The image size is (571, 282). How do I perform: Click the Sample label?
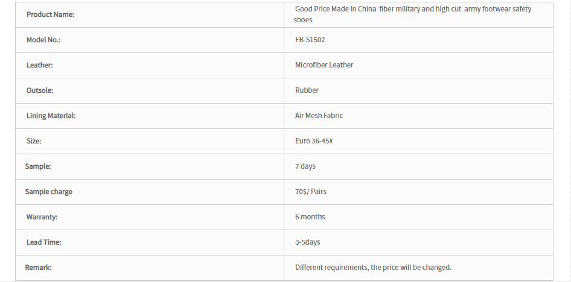(x=38, y=166)
